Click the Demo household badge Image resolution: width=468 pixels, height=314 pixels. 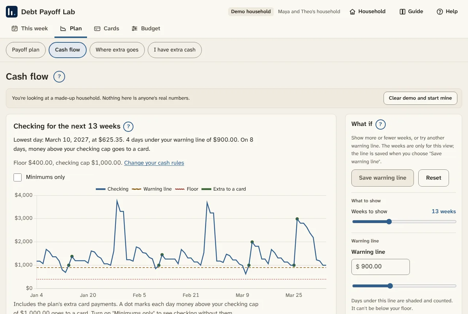(251, 12)
